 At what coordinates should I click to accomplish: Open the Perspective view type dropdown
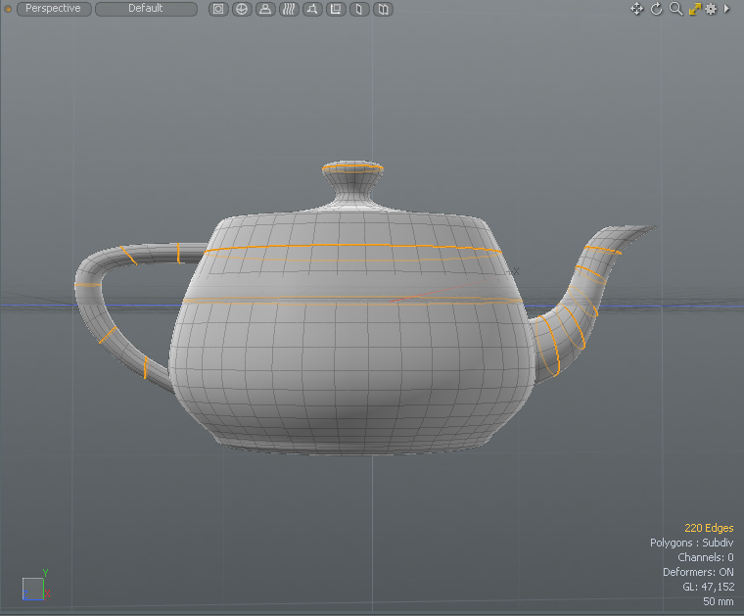tap(54, 9)
